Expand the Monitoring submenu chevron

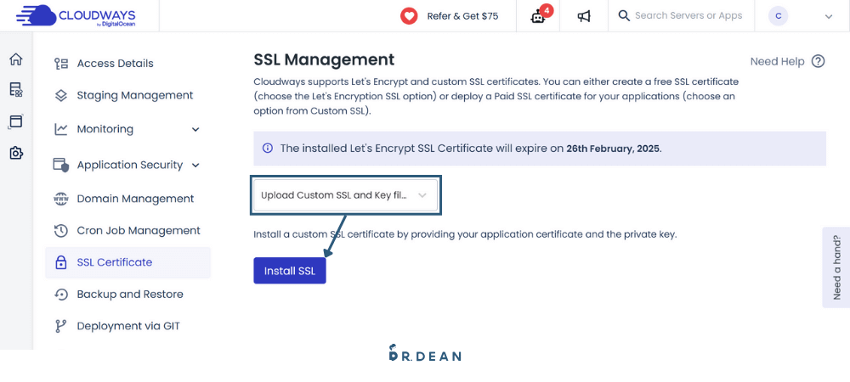coord(195,130)
